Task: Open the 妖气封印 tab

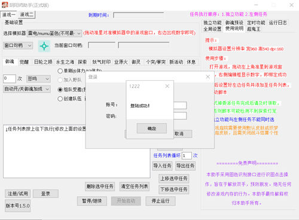Action: [101, 62]
